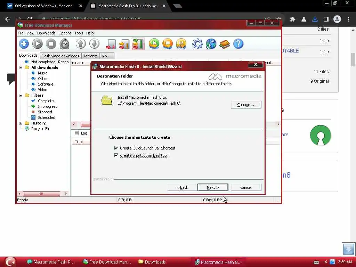Open the Options menu

pos(65,33)
